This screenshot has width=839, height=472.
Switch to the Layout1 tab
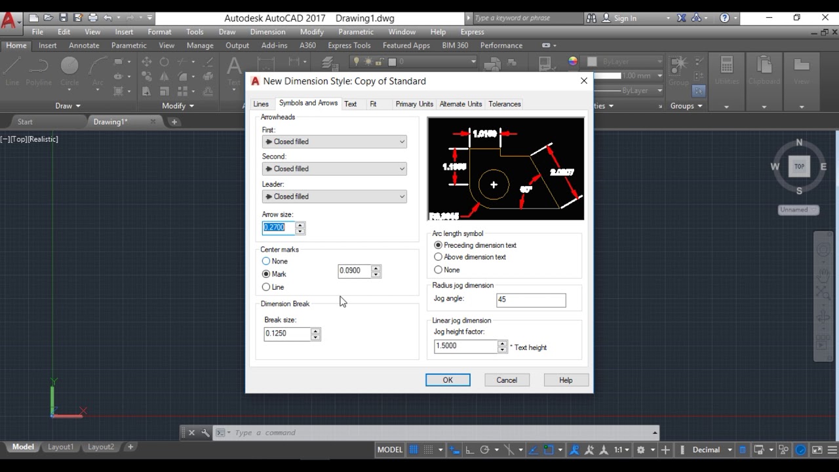[x=60, y=447]
